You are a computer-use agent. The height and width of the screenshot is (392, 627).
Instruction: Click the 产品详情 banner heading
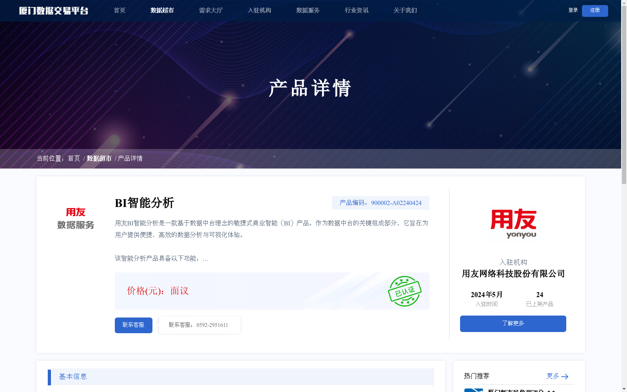click(310, 88)
